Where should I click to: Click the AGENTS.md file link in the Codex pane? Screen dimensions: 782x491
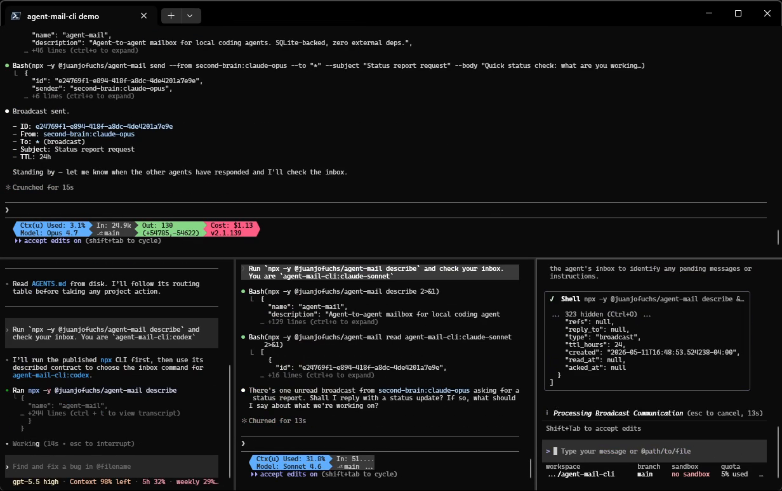[x=49, y=284]
